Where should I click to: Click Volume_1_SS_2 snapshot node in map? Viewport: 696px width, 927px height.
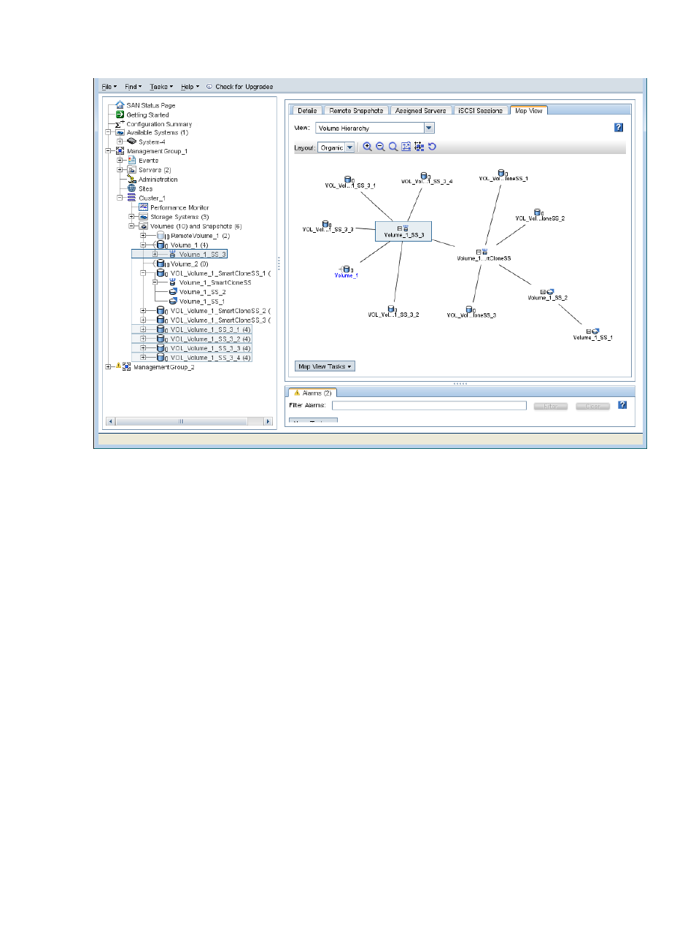pos(547,294)
